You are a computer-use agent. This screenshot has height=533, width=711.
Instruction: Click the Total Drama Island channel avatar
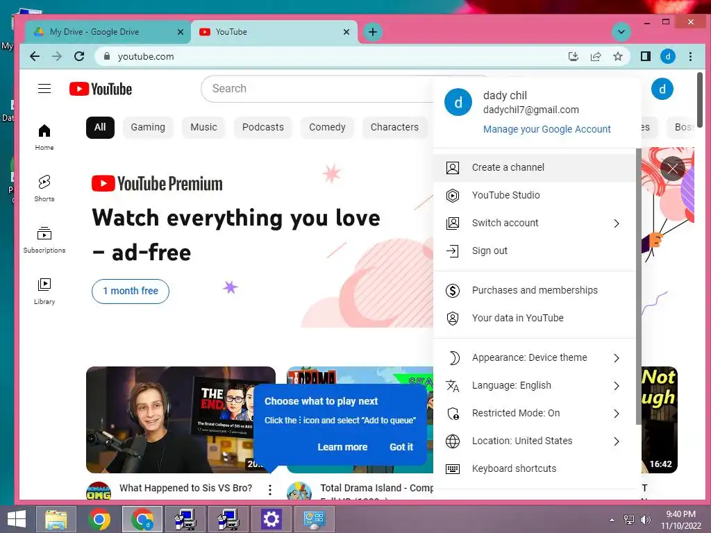tap(299, 491)
